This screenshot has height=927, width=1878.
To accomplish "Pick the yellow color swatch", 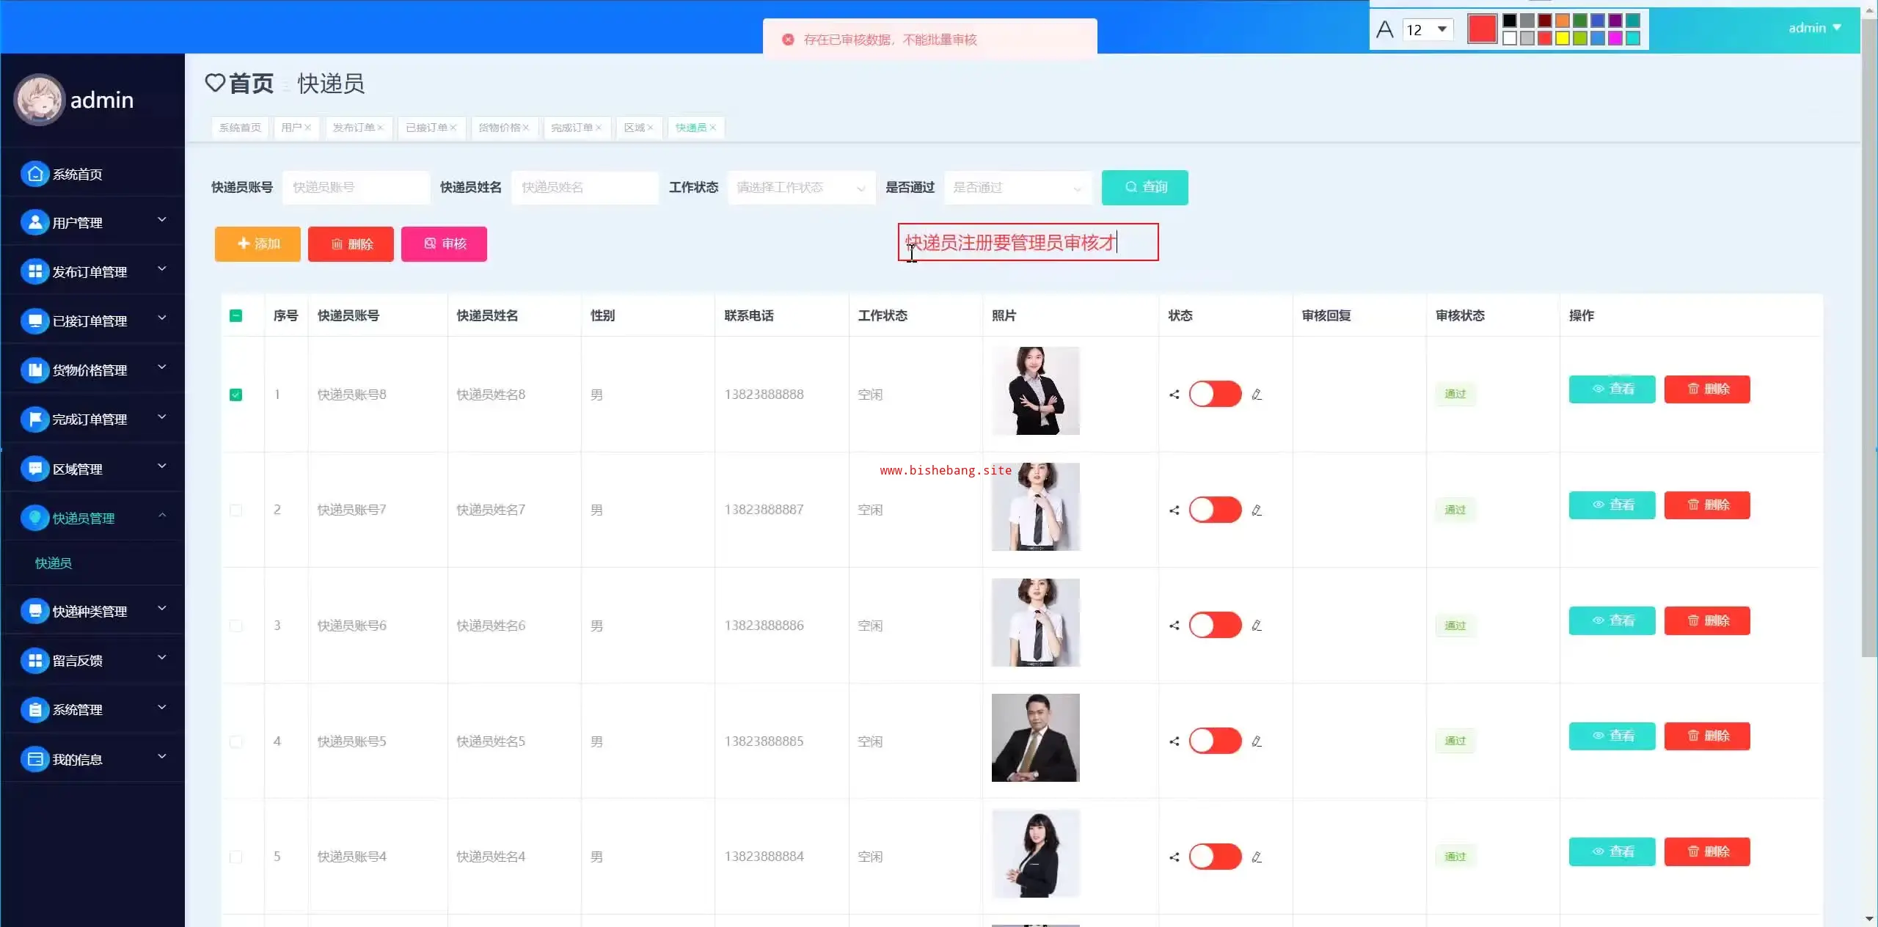I will [1563, 39].
